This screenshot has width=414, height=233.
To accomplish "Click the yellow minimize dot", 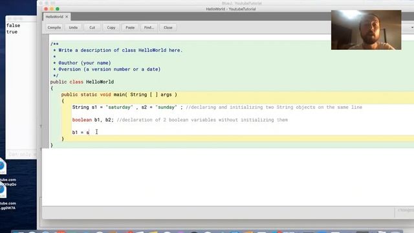I will [52, 9].
